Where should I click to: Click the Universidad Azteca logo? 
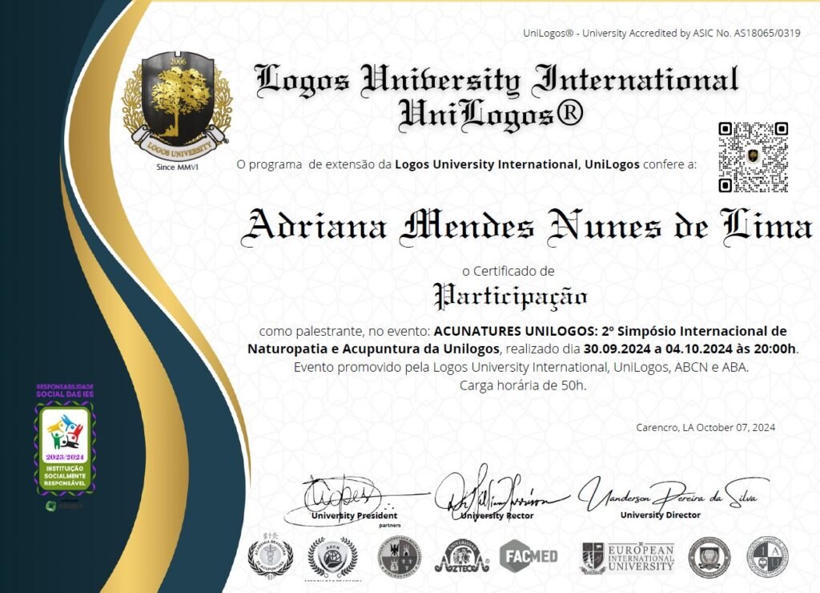pos(462,556)
